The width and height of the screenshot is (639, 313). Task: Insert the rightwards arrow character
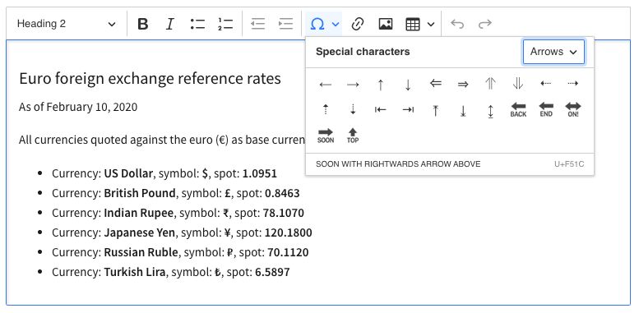pos(353,85)
